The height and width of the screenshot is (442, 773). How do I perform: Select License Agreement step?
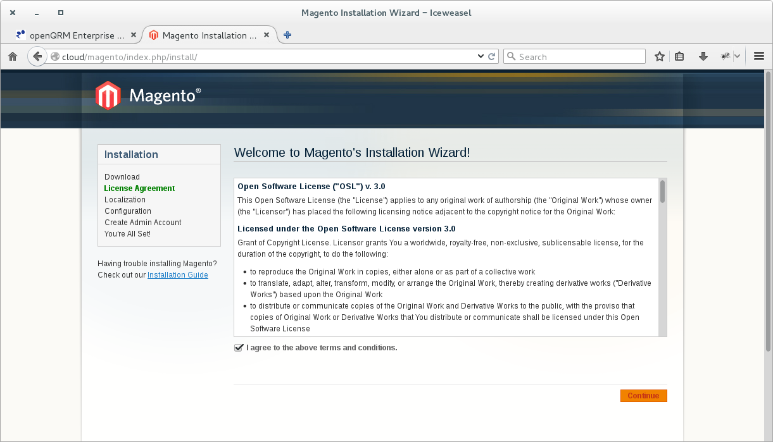pos(139,188)
